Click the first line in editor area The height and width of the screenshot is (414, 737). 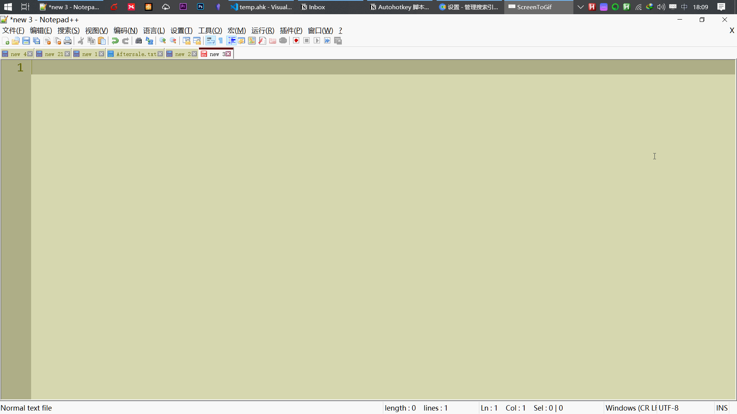pos(383,67)
